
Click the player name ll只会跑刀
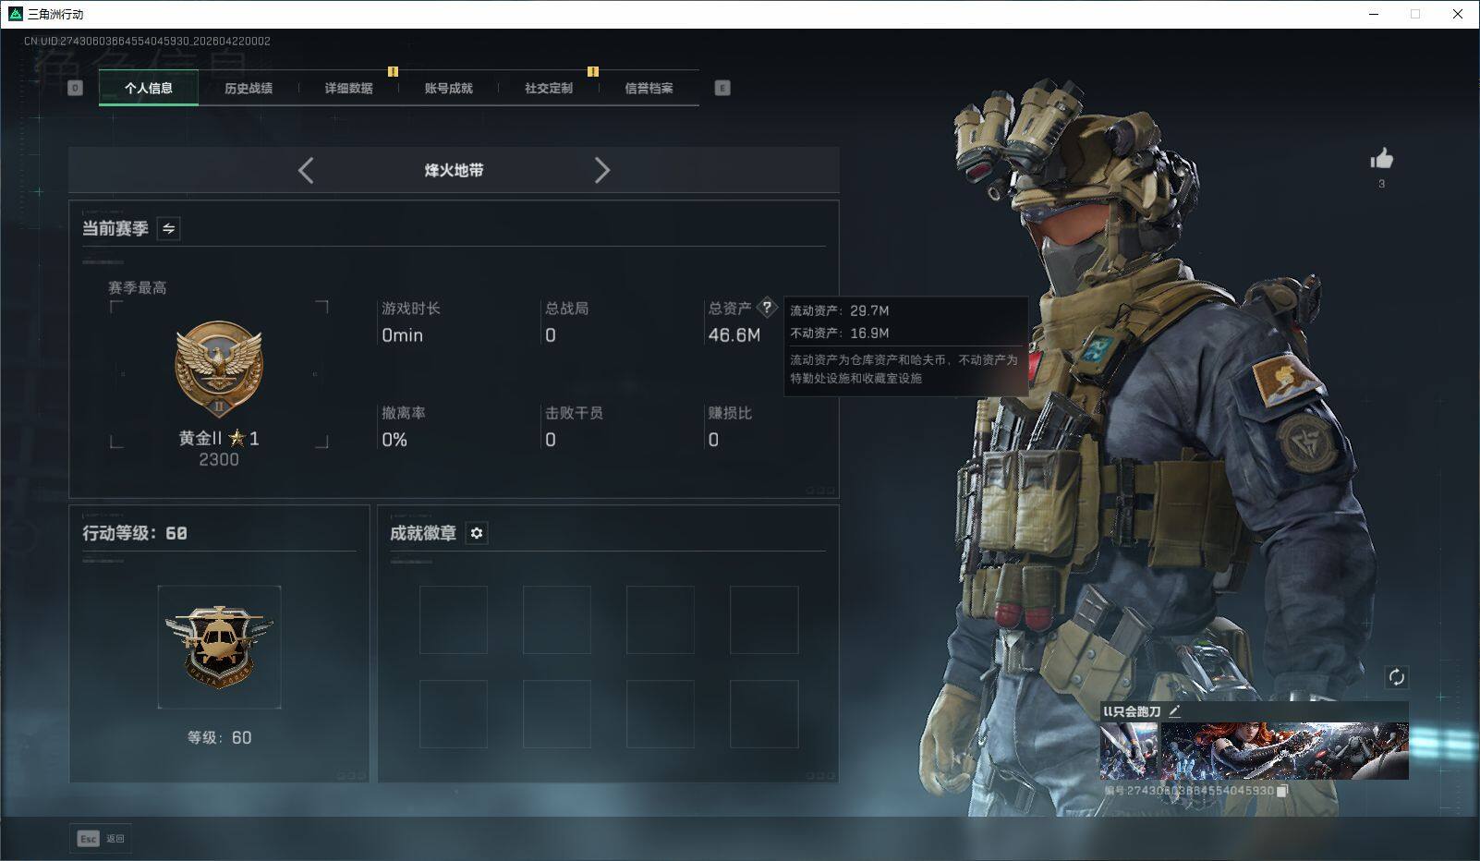coord(1132,711)
